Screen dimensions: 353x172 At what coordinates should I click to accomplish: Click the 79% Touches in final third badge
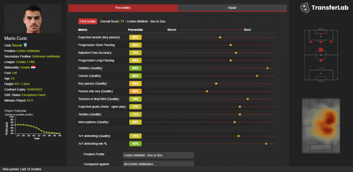pos(135,99)
